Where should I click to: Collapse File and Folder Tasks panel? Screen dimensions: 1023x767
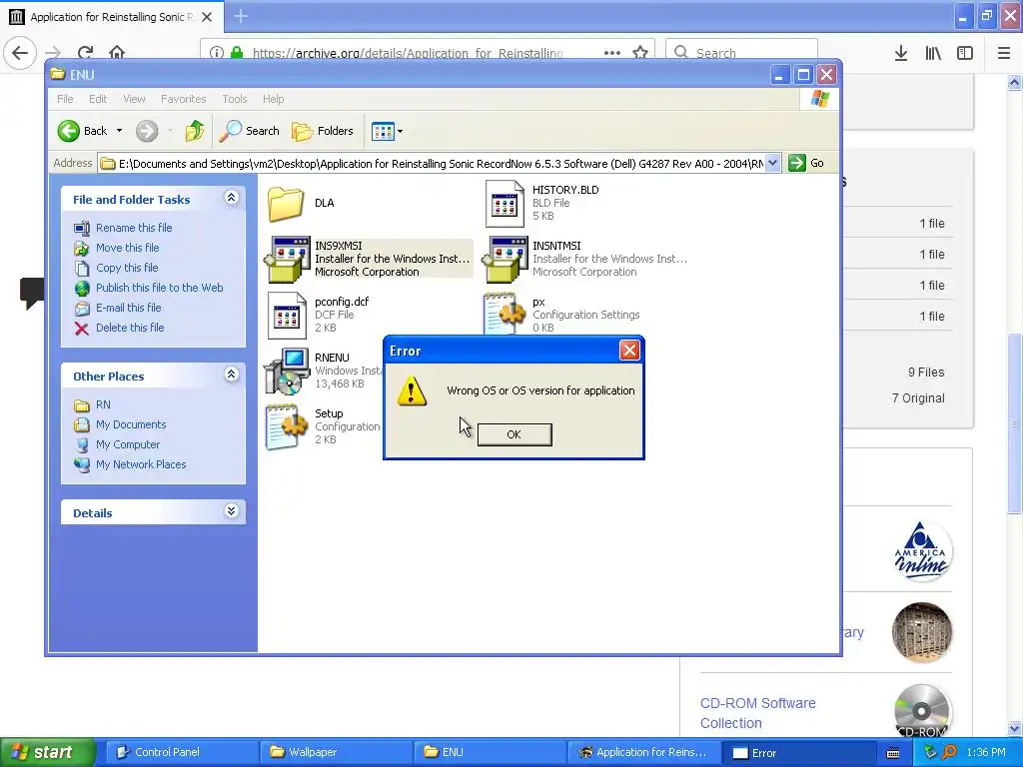(231, 198)
